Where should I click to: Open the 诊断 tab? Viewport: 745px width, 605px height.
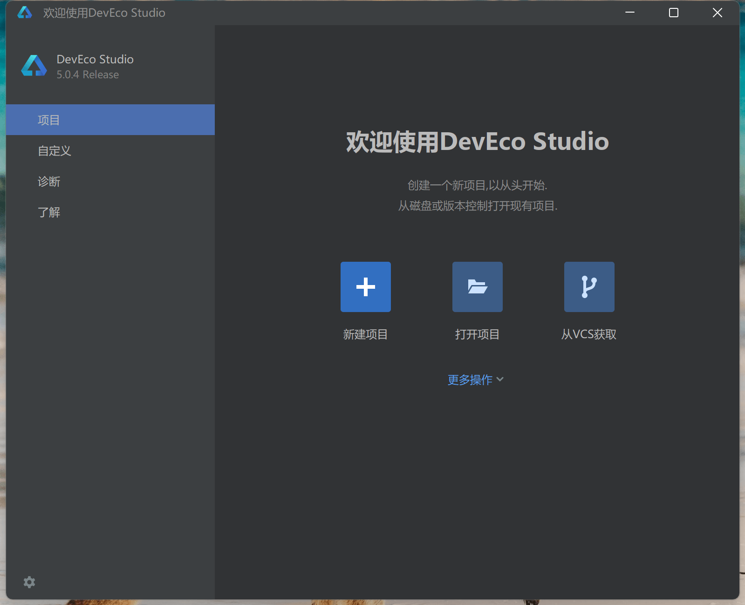110,181
